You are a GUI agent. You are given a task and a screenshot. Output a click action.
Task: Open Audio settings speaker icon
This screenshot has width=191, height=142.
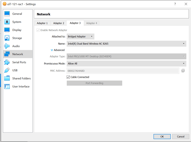pyautogui.click(x=7, y=46)
